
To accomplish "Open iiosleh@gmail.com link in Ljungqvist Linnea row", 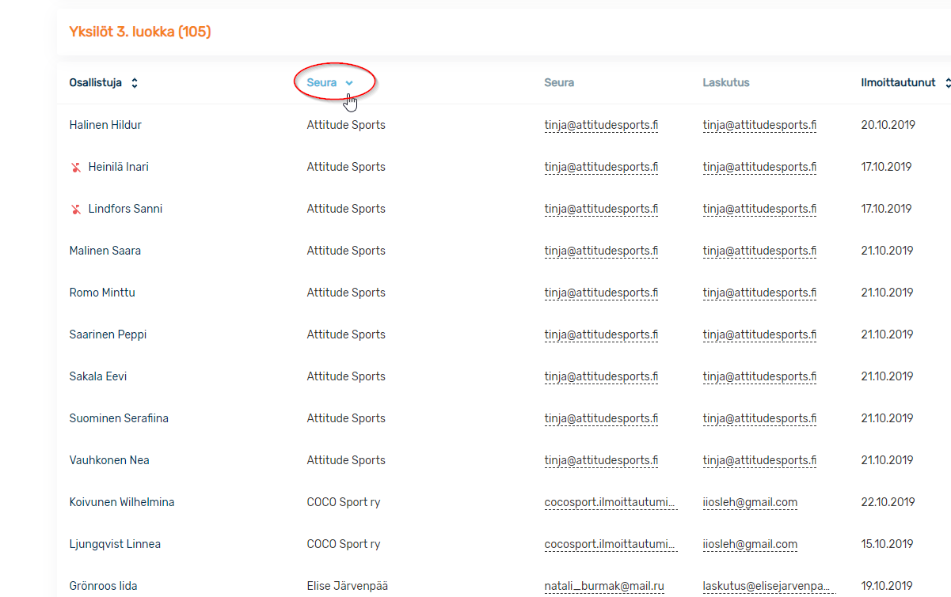I will (750, 544).
